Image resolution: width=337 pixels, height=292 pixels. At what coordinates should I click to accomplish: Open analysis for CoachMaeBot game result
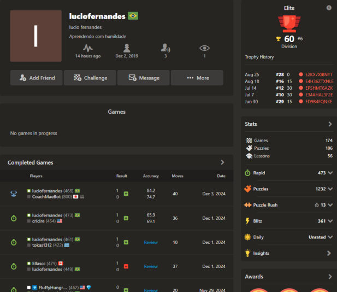(126, 194)
